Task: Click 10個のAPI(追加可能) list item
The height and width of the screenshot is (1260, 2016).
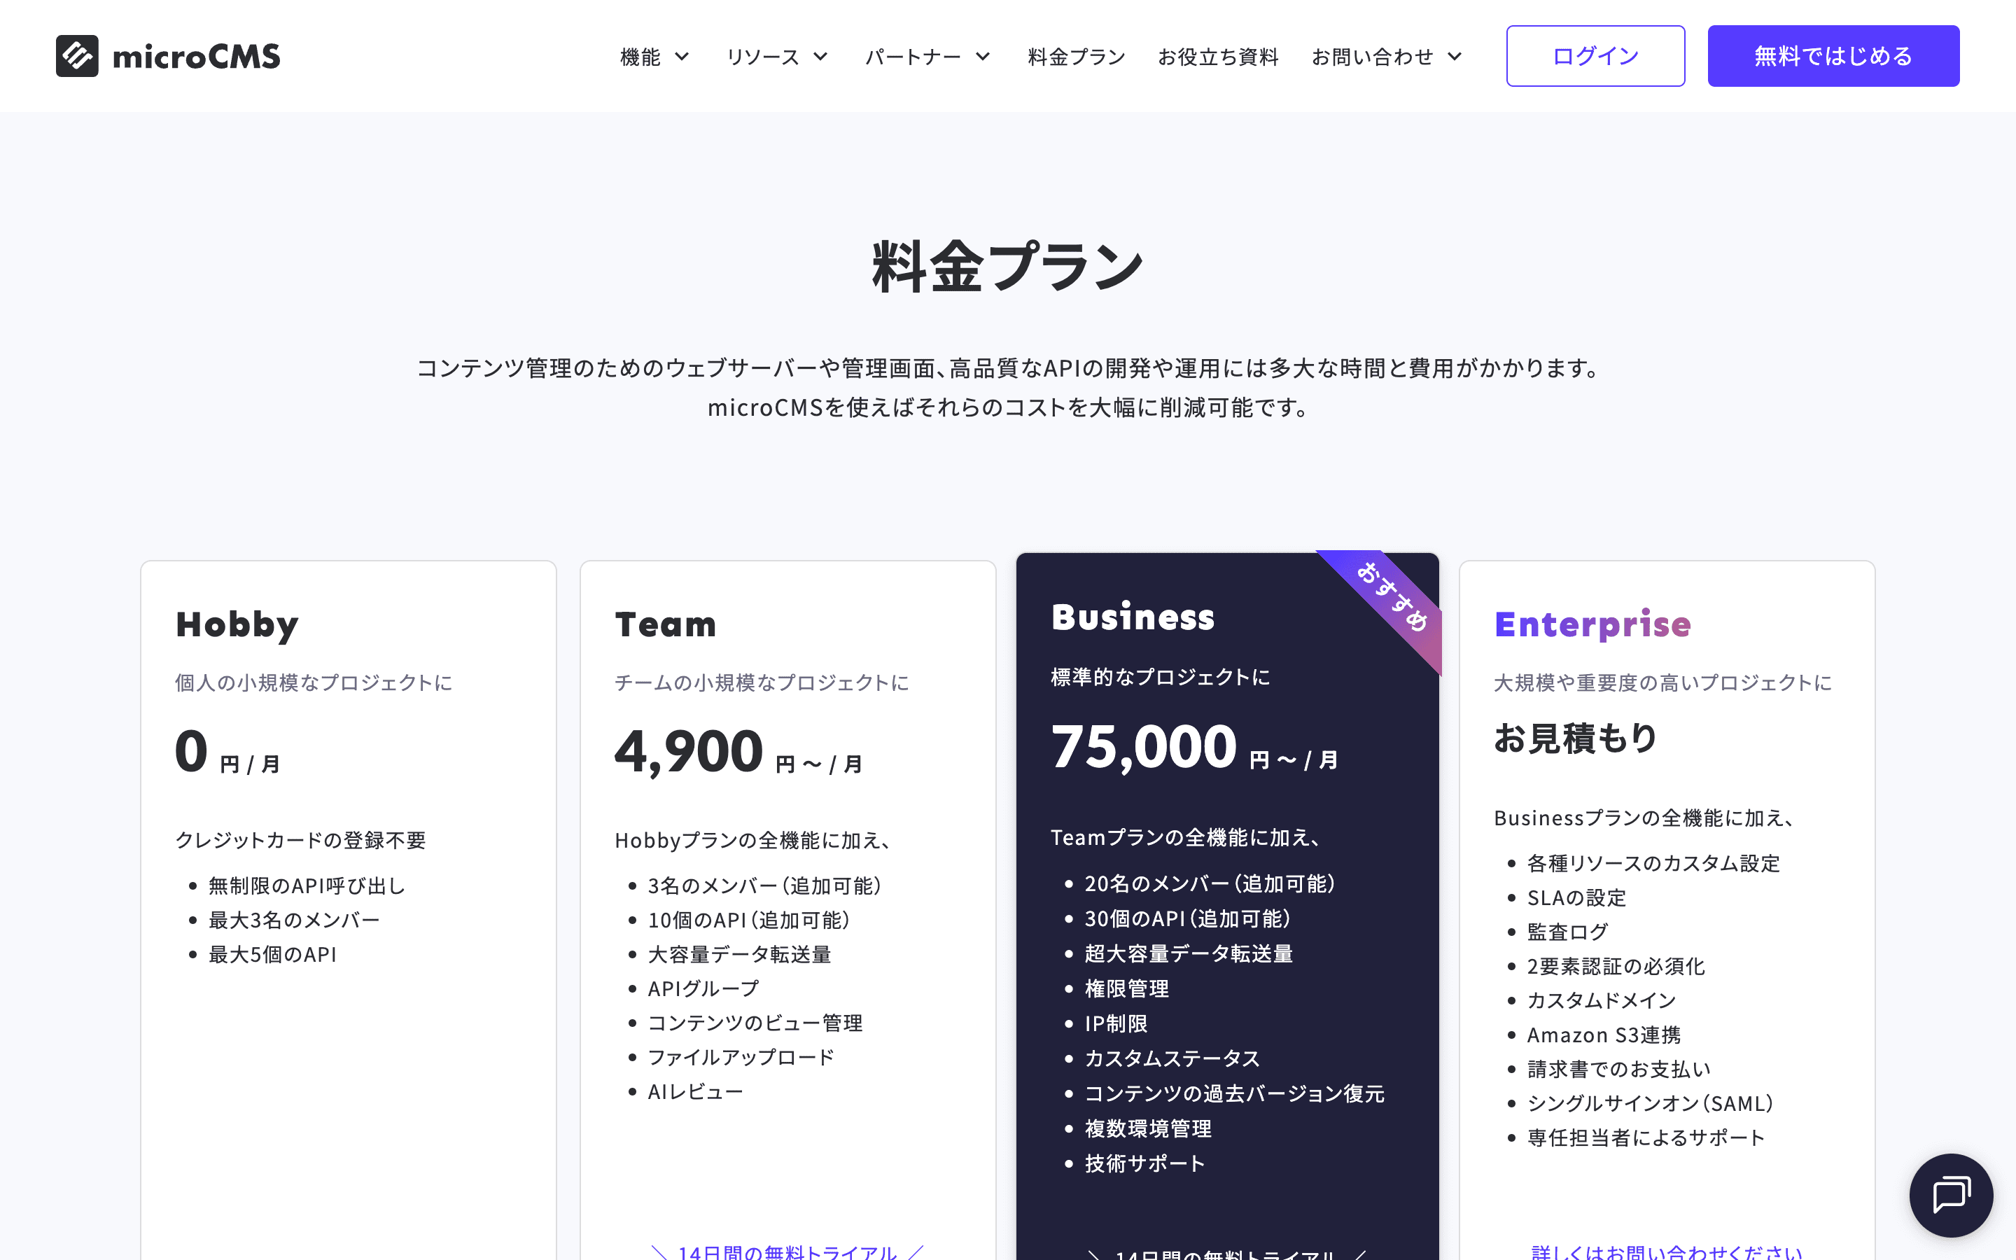Action: pos(749,920)
